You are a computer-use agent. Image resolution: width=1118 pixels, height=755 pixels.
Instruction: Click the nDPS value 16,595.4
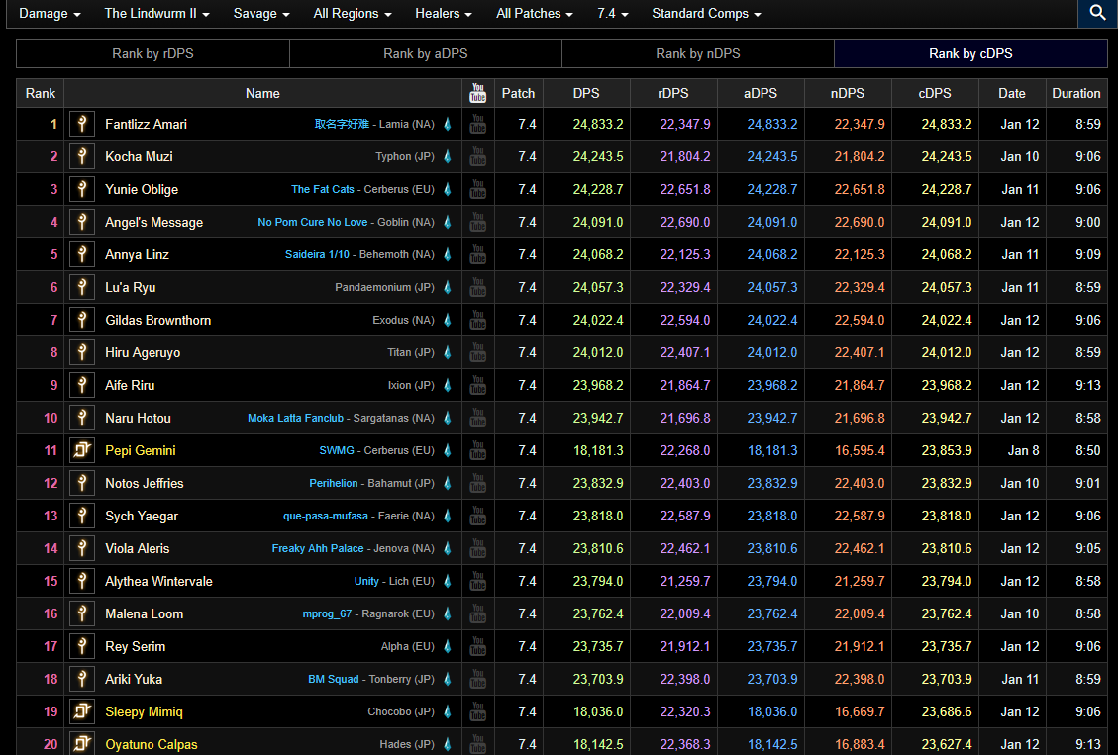pyautogui.click(x=860, y=450)
